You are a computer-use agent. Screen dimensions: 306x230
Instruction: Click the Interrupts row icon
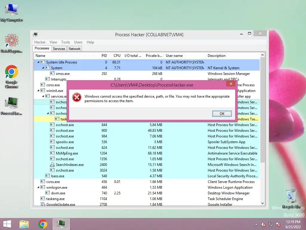48,79
